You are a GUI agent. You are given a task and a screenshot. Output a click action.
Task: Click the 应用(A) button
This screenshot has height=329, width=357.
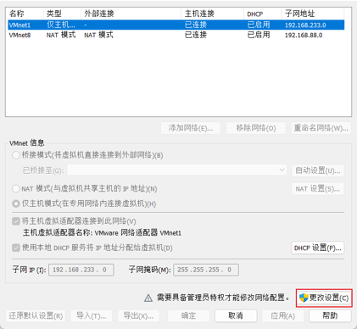[x=283, y=315]
